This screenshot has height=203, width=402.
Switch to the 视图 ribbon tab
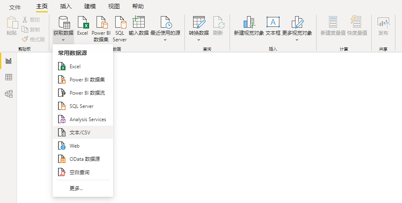(x=114, y=7)
